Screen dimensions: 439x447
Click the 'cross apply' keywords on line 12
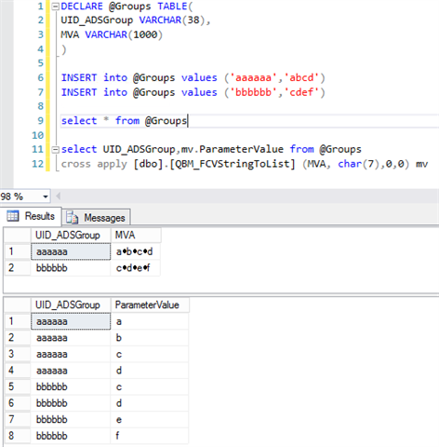tap(94, 164)
